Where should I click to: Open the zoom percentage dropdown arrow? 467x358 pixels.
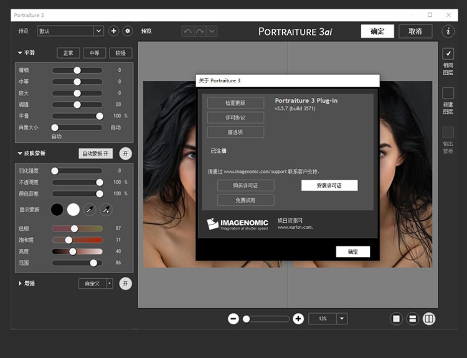[x=342, y=319]
